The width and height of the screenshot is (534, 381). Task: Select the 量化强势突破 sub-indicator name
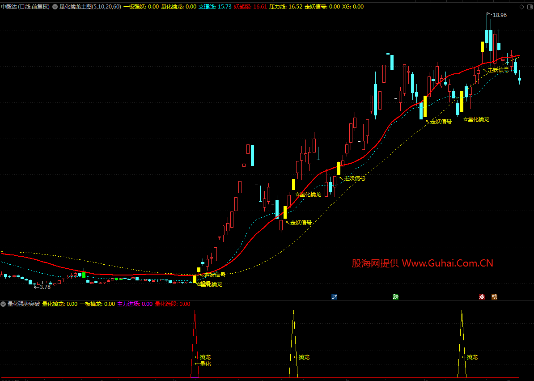(x=24, y=304)
